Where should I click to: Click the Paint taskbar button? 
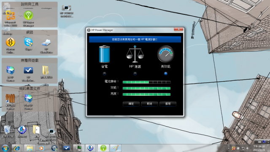click(115, 148)
